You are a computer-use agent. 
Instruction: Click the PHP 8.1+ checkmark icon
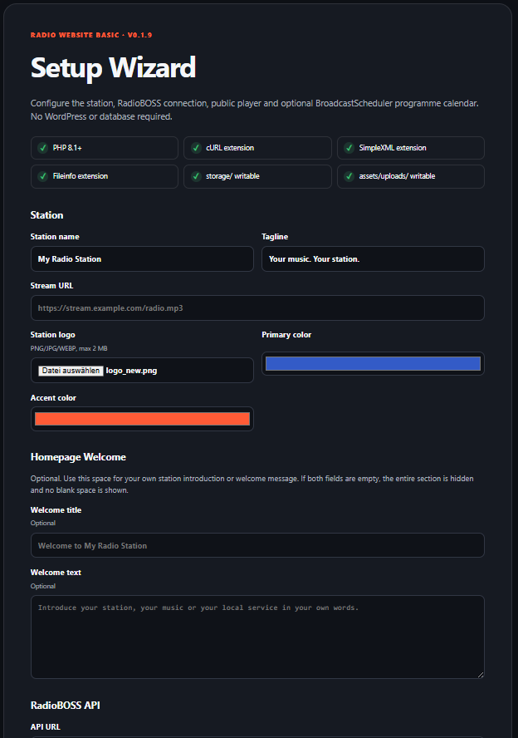coord(43,148)
